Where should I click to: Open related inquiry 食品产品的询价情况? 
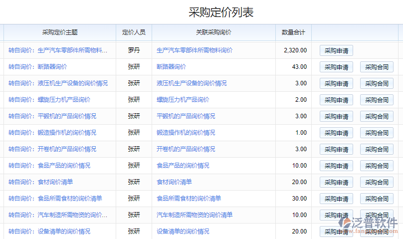(183, 166)
